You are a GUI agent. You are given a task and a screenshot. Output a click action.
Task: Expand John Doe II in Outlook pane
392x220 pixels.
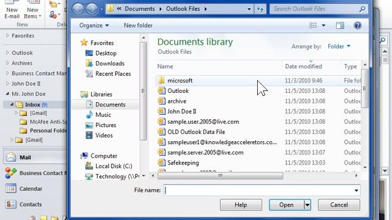7,84
